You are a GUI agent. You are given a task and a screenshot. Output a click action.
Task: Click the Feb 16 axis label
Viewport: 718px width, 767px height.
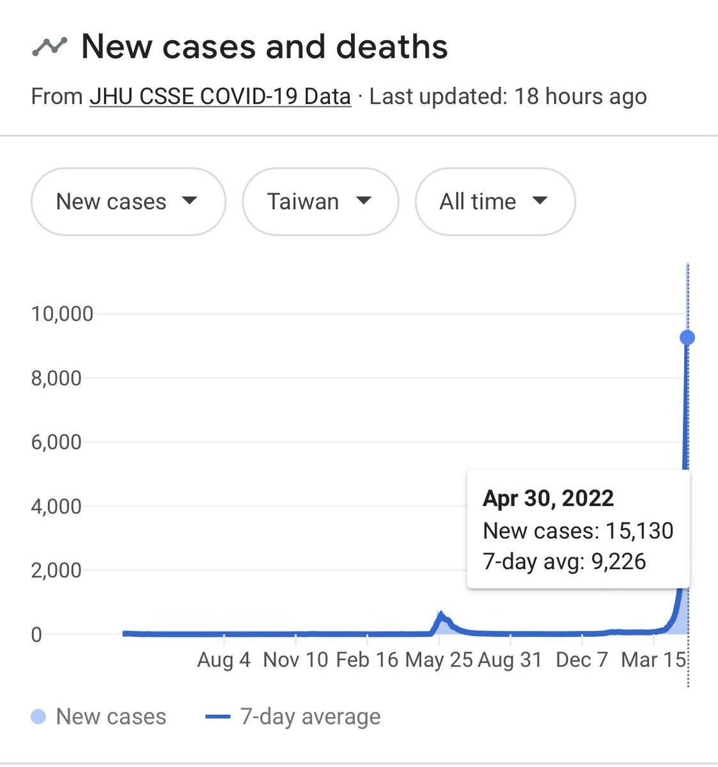pyautogui.click(x=368, y=660)
